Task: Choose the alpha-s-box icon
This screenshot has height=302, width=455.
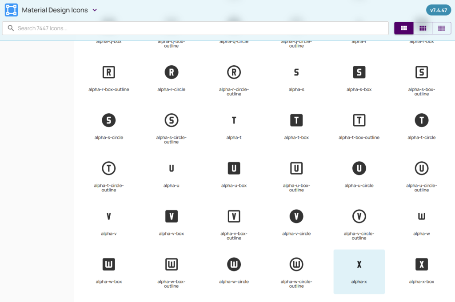Action: pos(359,72)
